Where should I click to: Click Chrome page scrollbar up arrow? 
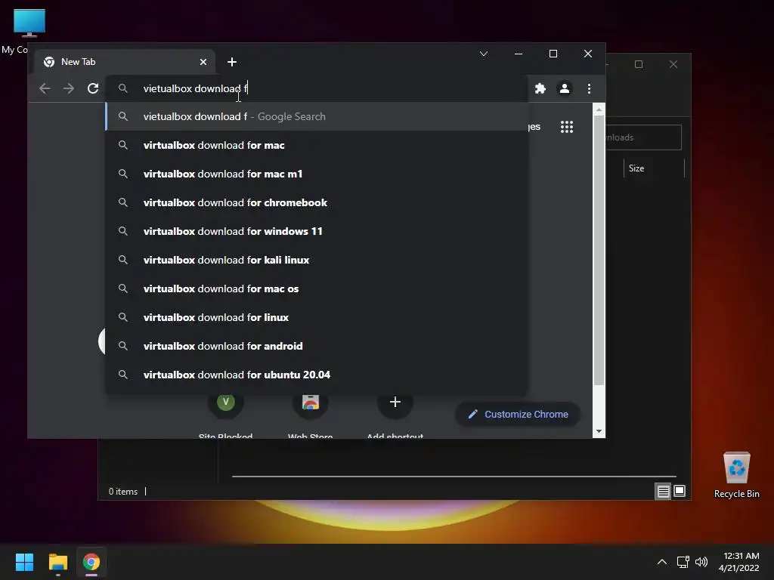[x=599, y=109]
